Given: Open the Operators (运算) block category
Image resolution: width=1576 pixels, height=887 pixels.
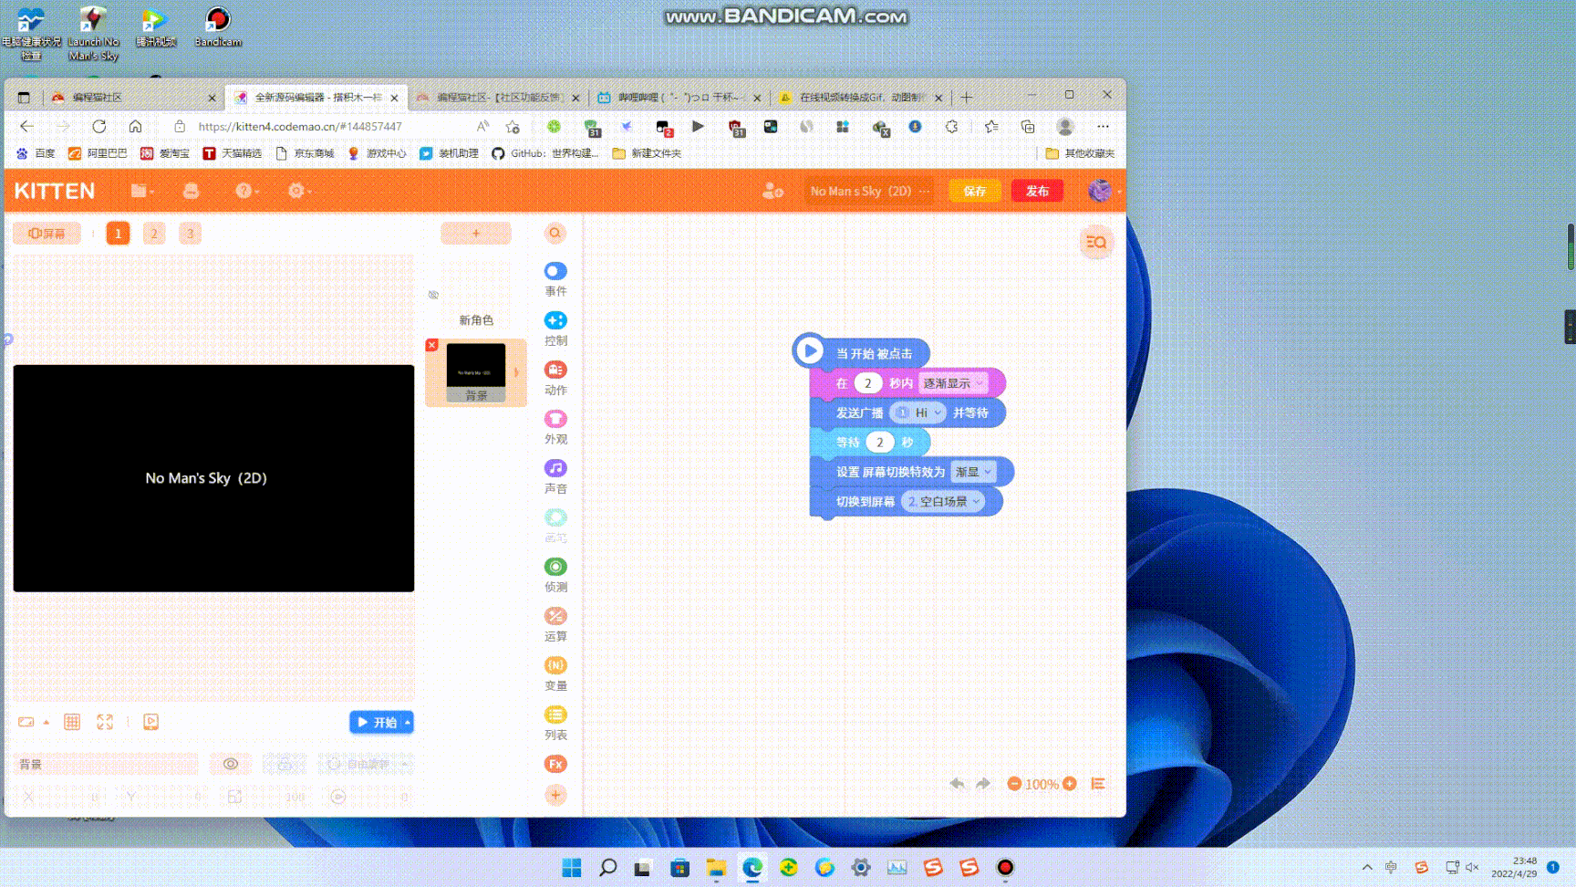Looking at the screenshot, I should pyautogui.click(x=555, y=623).
